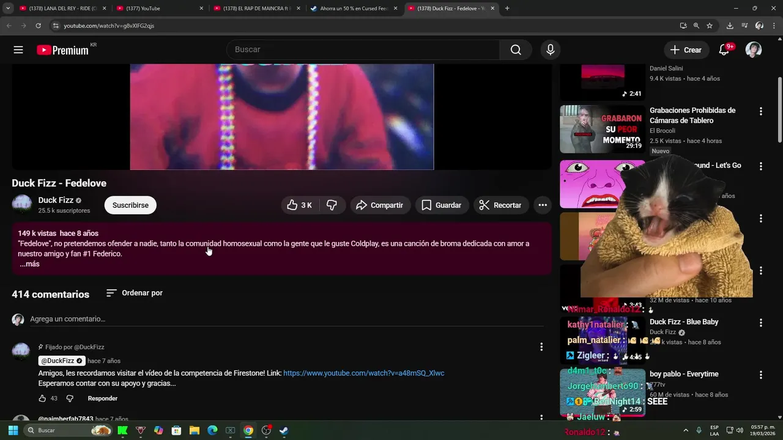Open the notifications bell

tap(724, 50)
